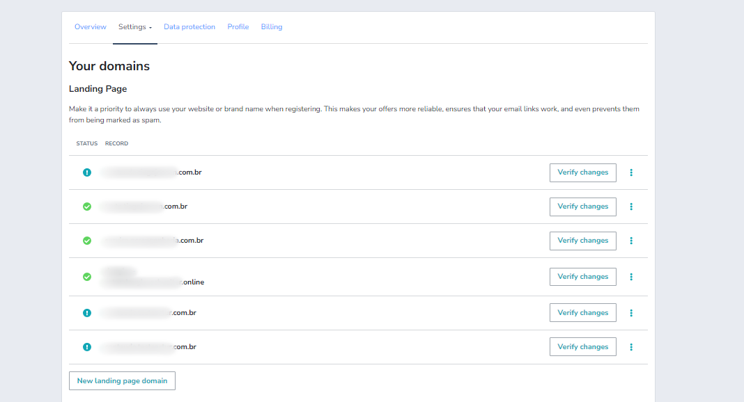744x402 pixels.
Task: Expand the Settings tab dropdown
Action: click(134, 26)
